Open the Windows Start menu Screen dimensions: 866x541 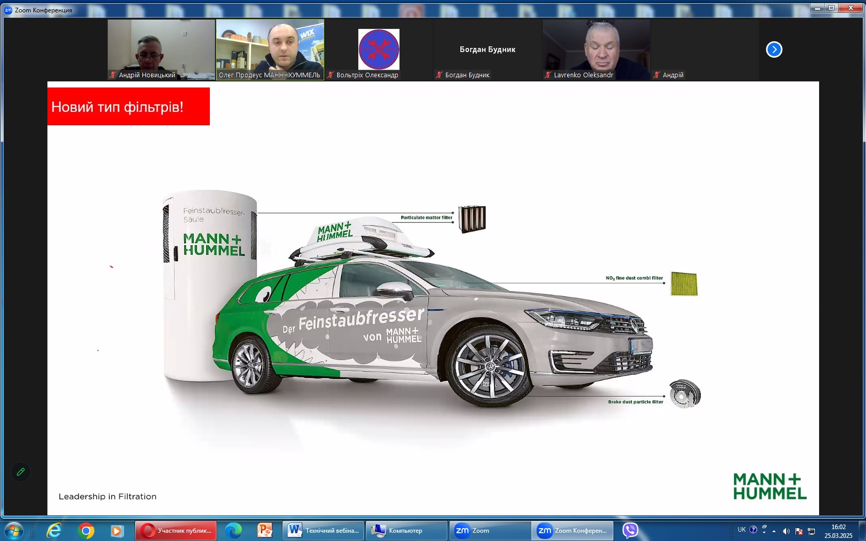click(14, 531)
